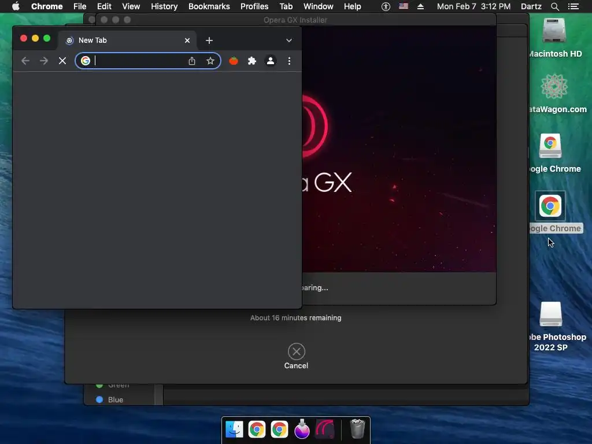Image resolution: width=592 pixels, height=444 pixels.
Task: Open the Dartz user menu
Action: coord(531,6)
